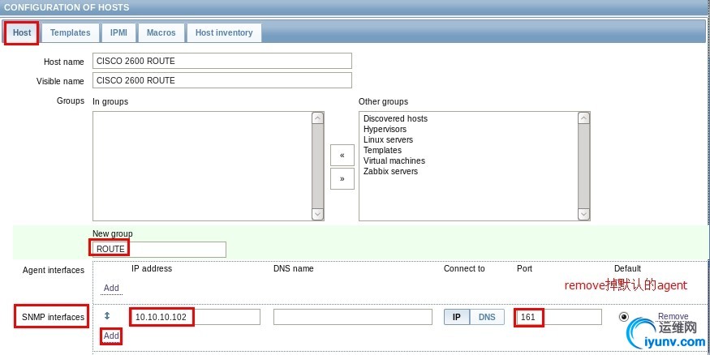This screenshot has height=355, width=710.
Task: Click the SNMP DNS name field
Action: 353,317
